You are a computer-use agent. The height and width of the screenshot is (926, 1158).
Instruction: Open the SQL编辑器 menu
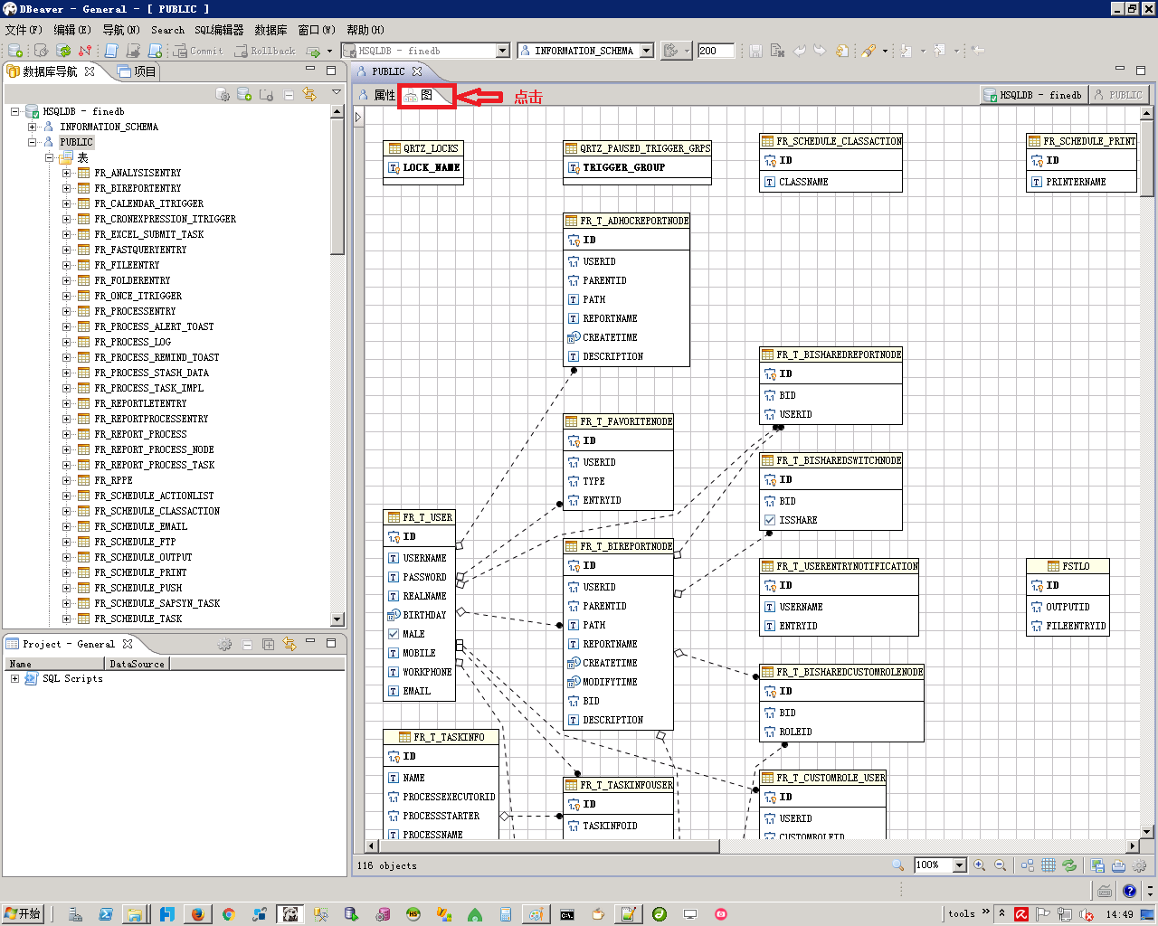coord(219,30)
